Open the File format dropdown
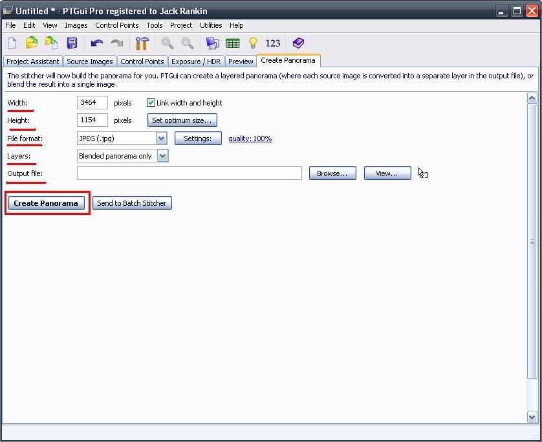 point(161,138)
